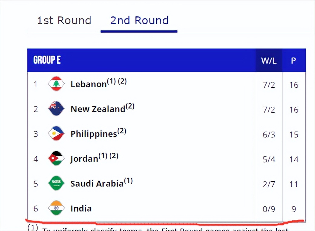Click Philippines' 15 points value
Image resolution: width=315 pixels, height=231 pixels.
pyautogui.click(x=294, y=135)
